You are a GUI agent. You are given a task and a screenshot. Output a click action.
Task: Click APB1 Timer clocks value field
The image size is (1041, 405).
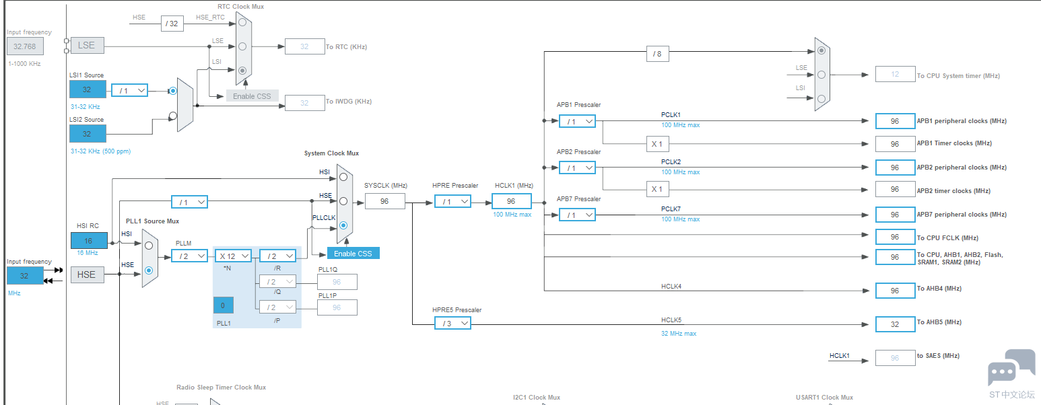coord(895,144)
